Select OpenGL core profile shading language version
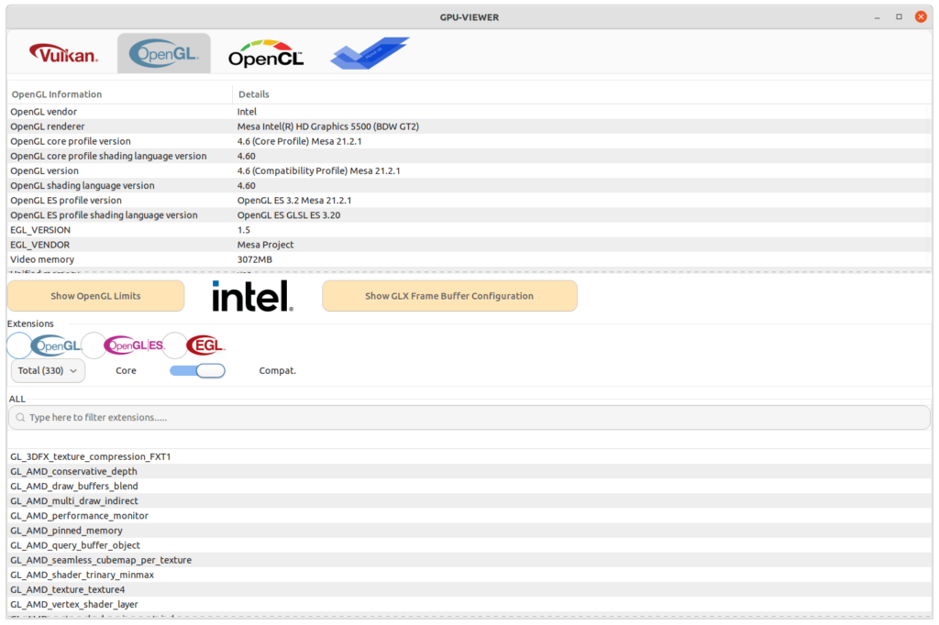This screenshot has width=939, height=625. [469, 156]
